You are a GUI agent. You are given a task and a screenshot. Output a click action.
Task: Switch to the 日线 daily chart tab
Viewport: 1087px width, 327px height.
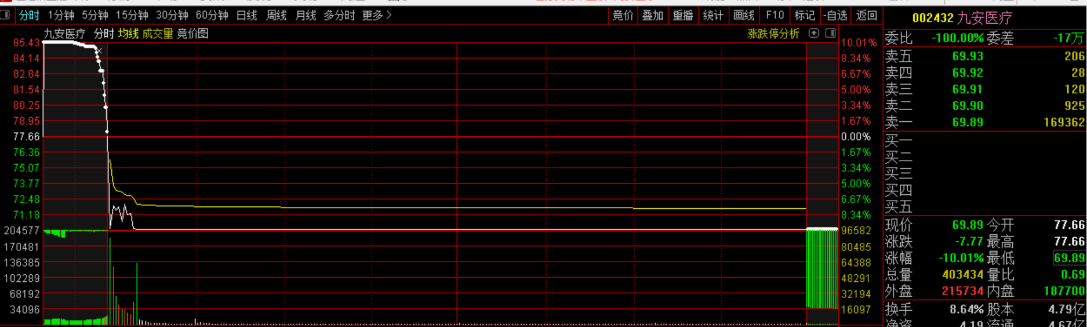(247, 16)
